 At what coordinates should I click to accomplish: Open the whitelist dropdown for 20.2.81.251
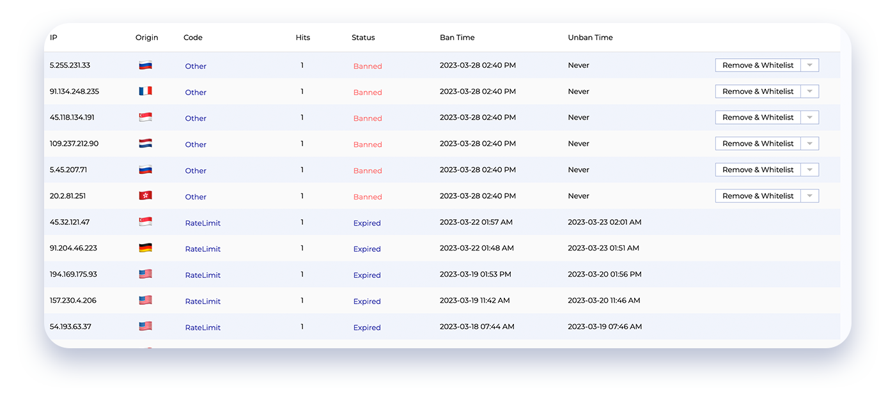(x=810, y=196)
